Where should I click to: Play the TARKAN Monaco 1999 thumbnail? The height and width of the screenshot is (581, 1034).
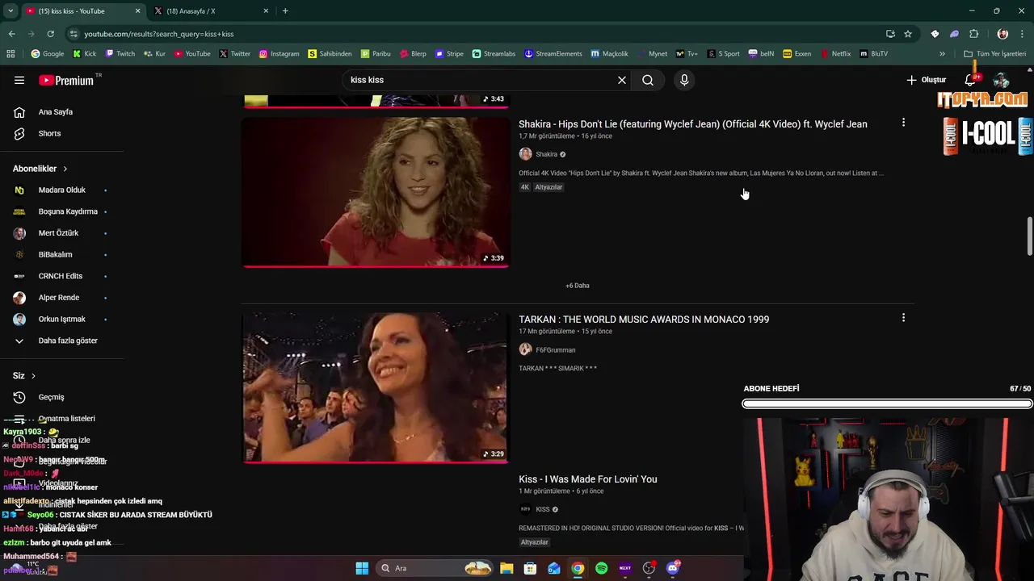point(376,388)
